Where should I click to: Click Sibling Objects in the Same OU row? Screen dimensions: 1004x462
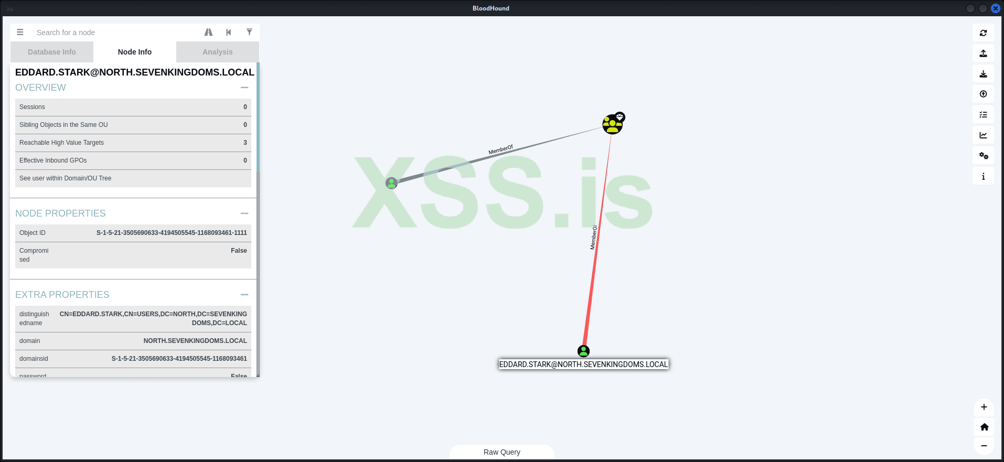coord(133,125)
